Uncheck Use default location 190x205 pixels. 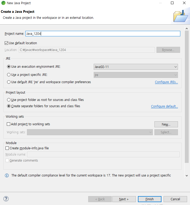pos(6,43)
